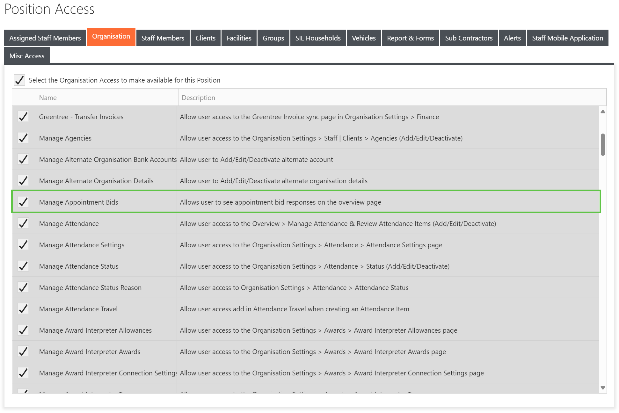Select 'Manage Appointment Bids' row name
Viewport: 619px width, 413px height.
(x=79, y=202)
